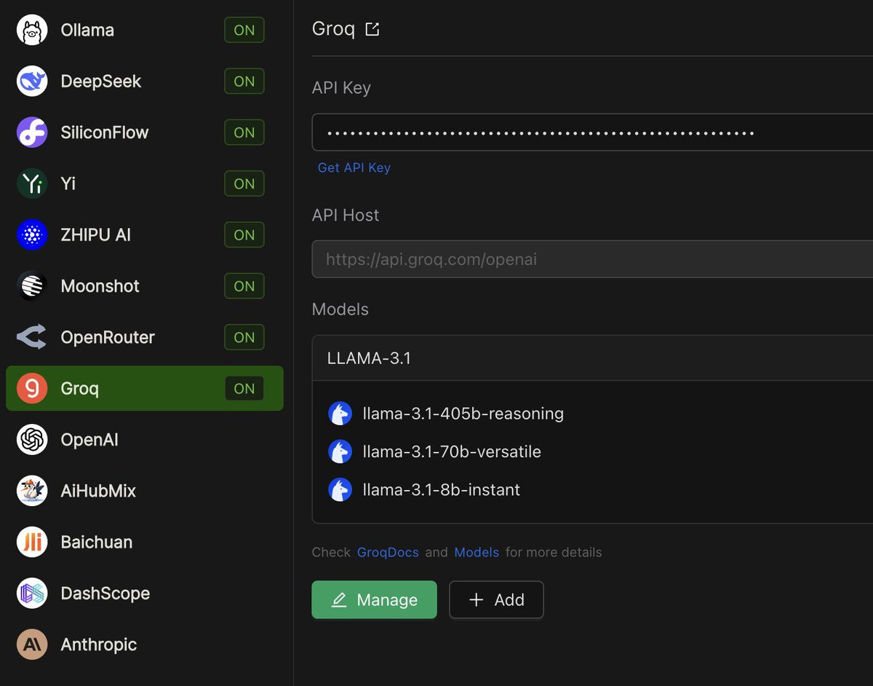The image size is (873, 686).
Task: Open the GroqDocs link
Action: point(388,552)
